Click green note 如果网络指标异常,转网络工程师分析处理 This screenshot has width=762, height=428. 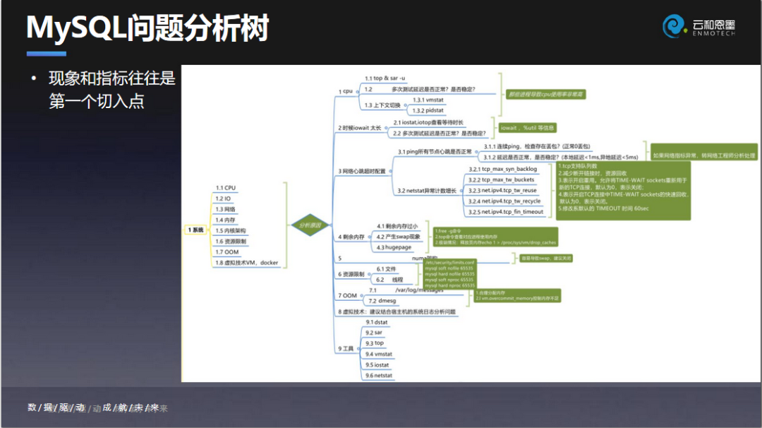click(704, 152)
